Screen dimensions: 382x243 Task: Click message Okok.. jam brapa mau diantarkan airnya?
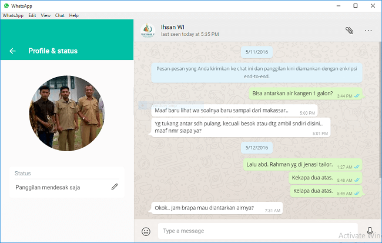pyautogui.click(x=217, y=208)
